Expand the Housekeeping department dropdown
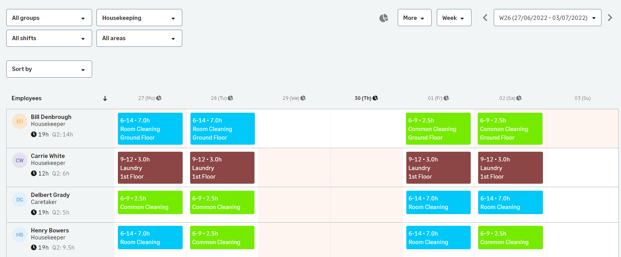The width and height of the screenshot is (621, 257). [x=139, y=18]
